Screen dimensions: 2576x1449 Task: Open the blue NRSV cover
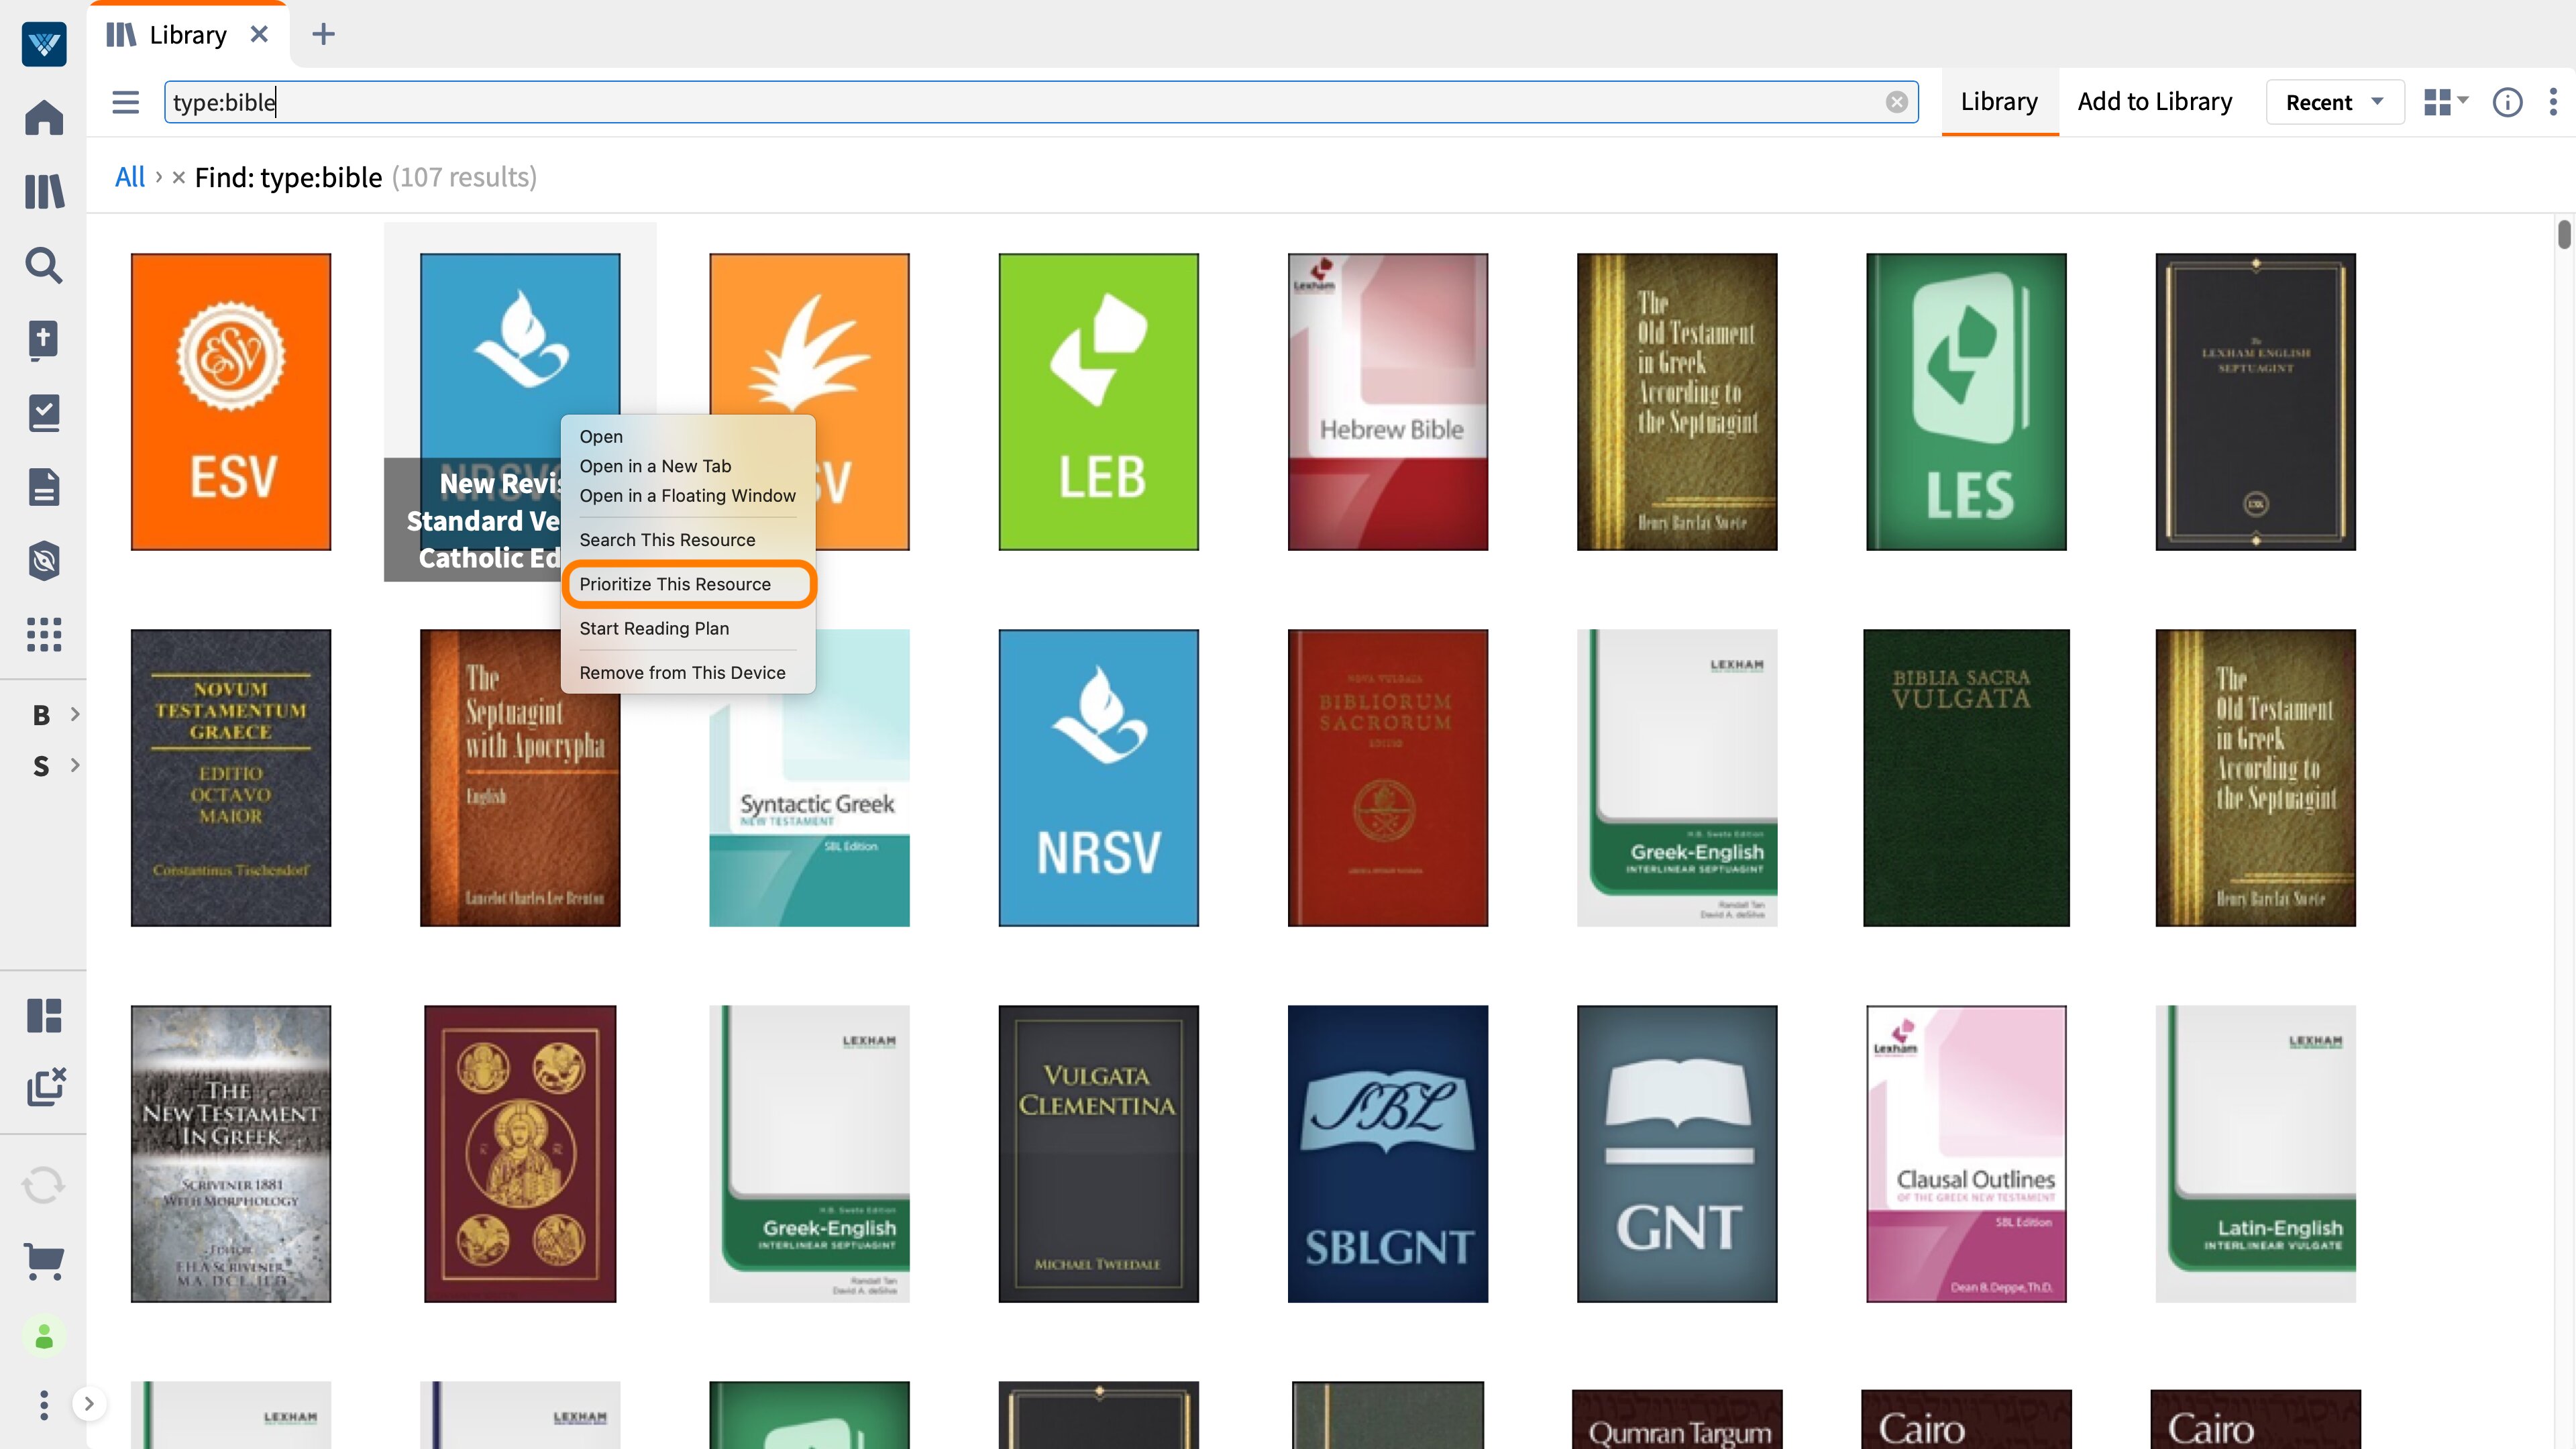click(x=1098, y=778)
